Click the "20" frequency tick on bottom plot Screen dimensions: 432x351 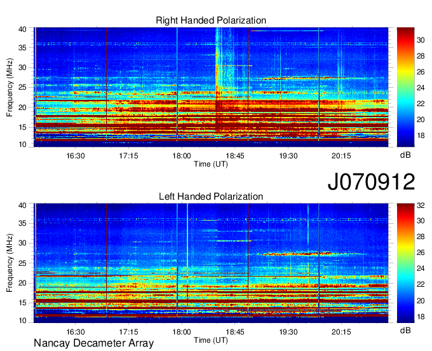pyautogui.click(x=22, y=283)
